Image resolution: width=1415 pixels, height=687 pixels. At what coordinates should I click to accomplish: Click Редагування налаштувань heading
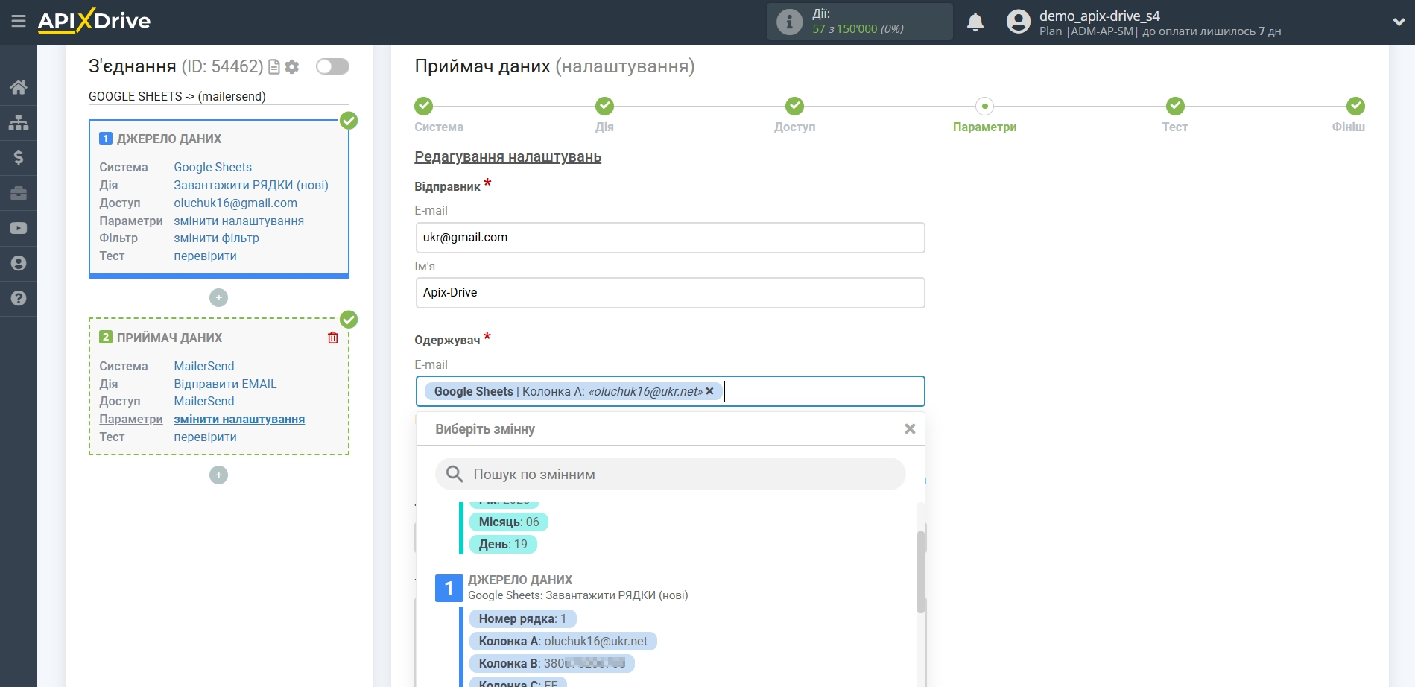click(507, 156)
